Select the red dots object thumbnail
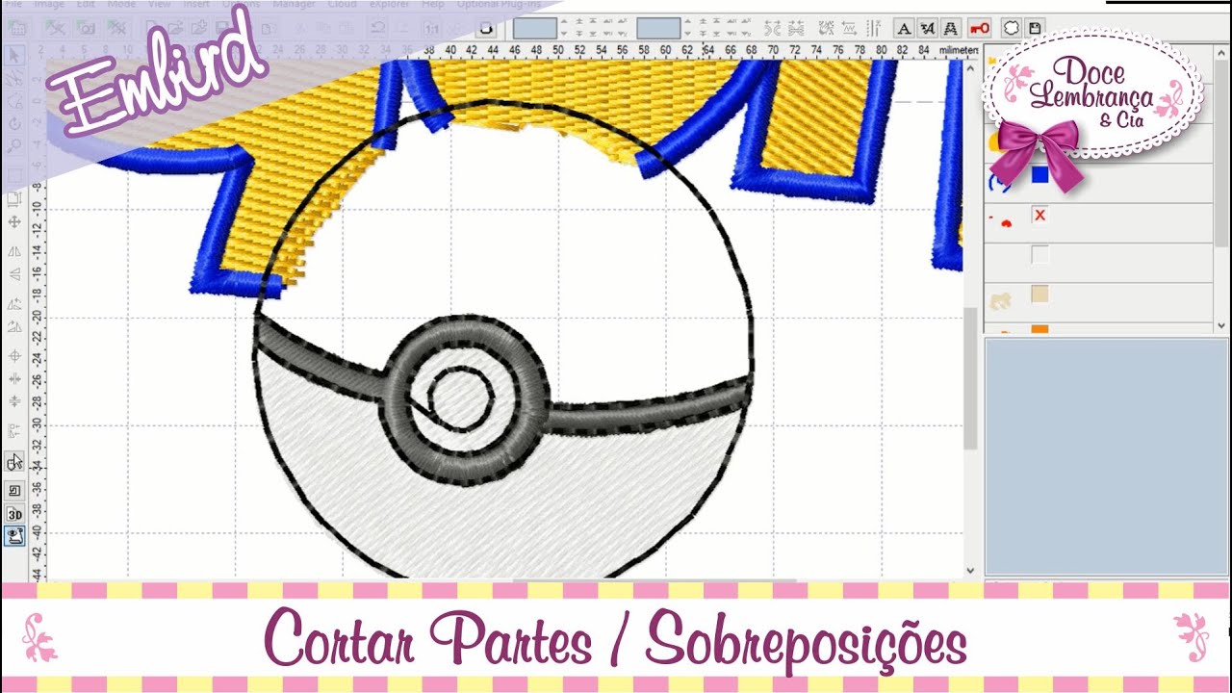The image size is (1232, 693). point(1001,222)
